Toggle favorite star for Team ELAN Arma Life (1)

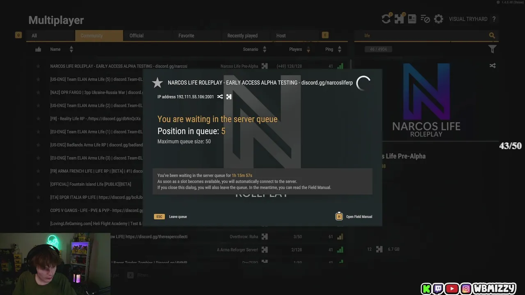click(38, 132)
